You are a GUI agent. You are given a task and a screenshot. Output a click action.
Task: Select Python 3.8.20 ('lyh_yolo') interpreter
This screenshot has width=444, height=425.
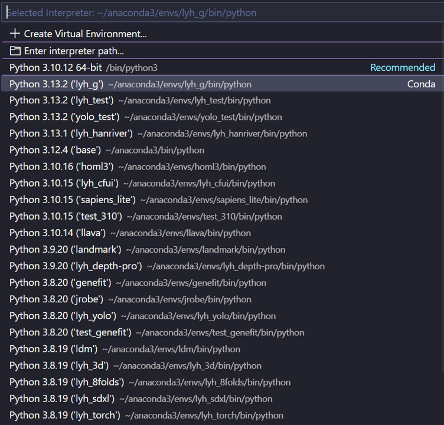point(223,316)
